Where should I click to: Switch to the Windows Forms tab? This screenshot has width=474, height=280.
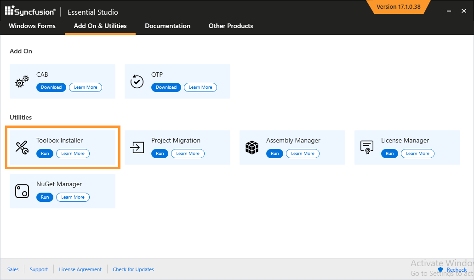32,26
